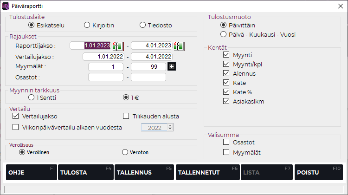The image size is (348, 195).
Task: Open calendar picker for report end date
Action: [x=179, y=45]
